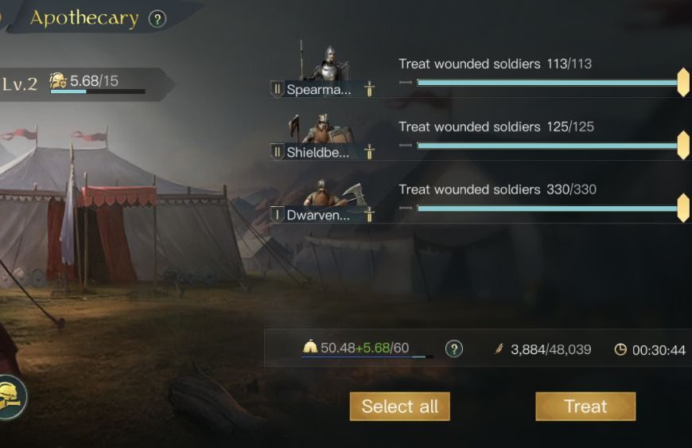This screenshot has width=692, height=448.
Task: Click the herb resource cost 3,884/48,039
Action: click(542, 349)
